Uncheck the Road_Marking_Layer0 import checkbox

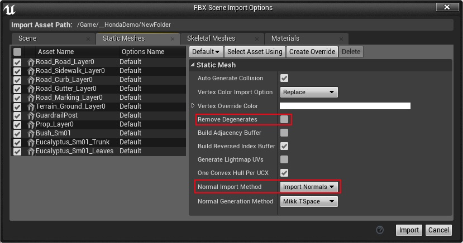click(17, 98)
